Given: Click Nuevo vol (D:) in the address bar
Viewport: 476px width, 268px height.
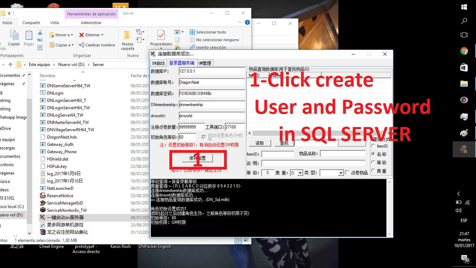Looking at the screenshot, I should point(72,65).
